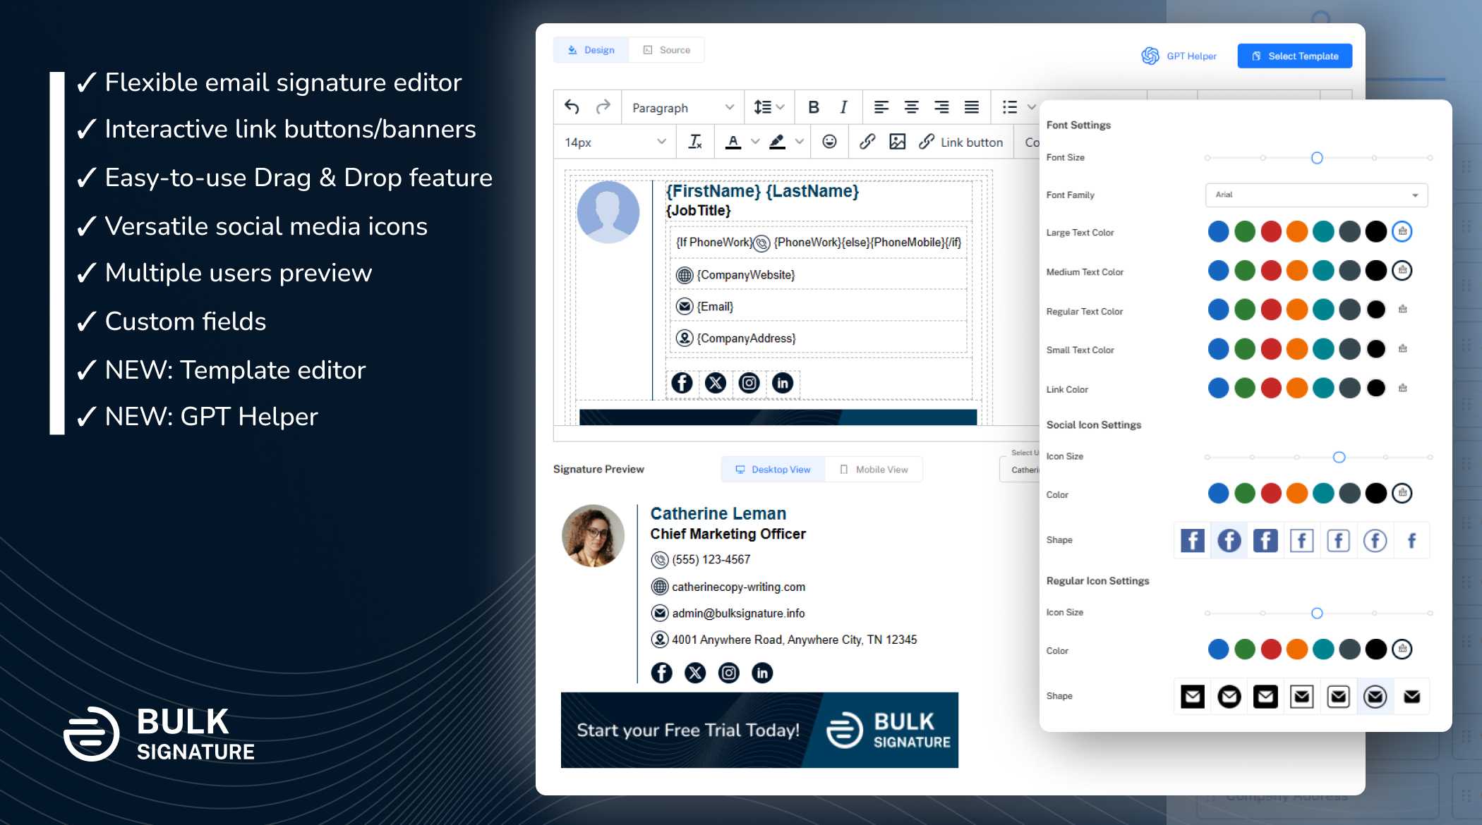Open the GPT Helper
Image resolution: width=1482 pixels, height=825 pixels.
pyautogui.click(x=1179, y=56)
